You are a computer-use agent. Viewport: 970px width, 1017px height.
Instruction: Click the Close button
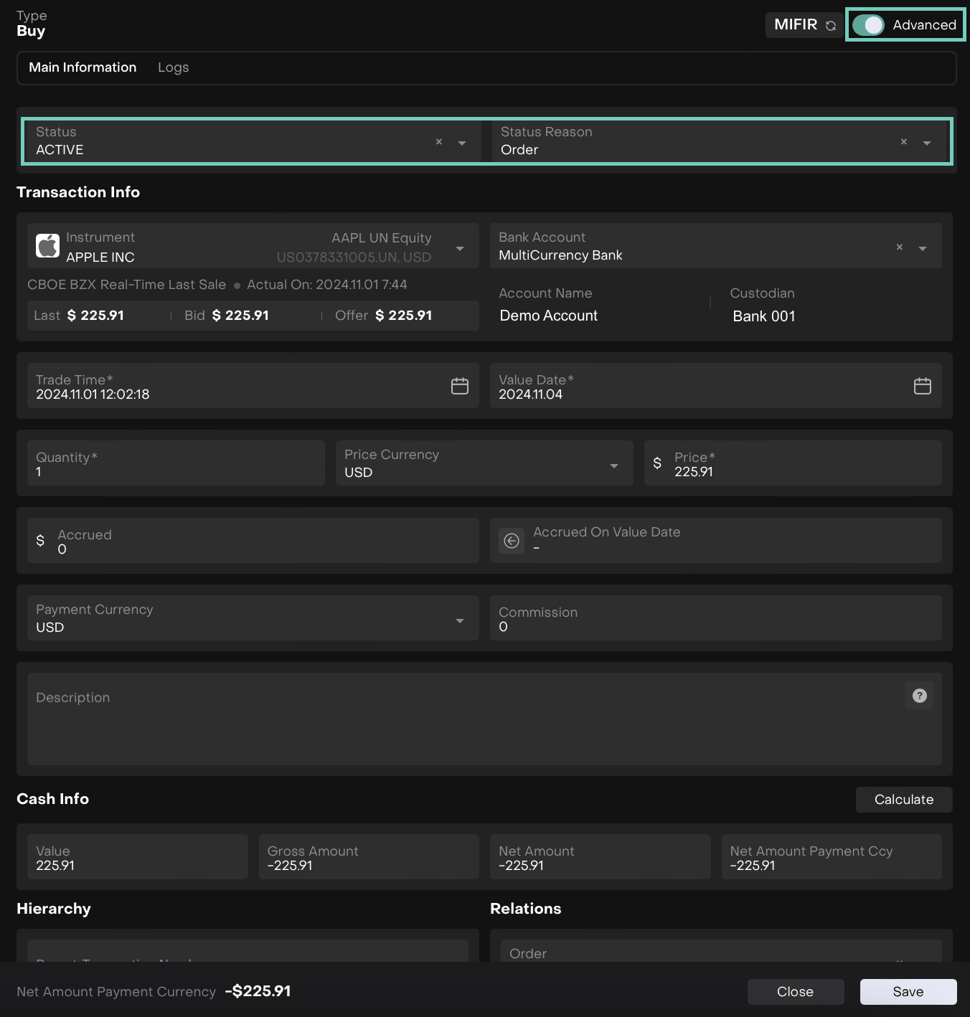(795, 992)
